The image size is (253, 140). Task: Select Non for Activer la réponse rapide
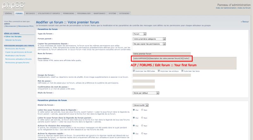(x=142, y=133)
